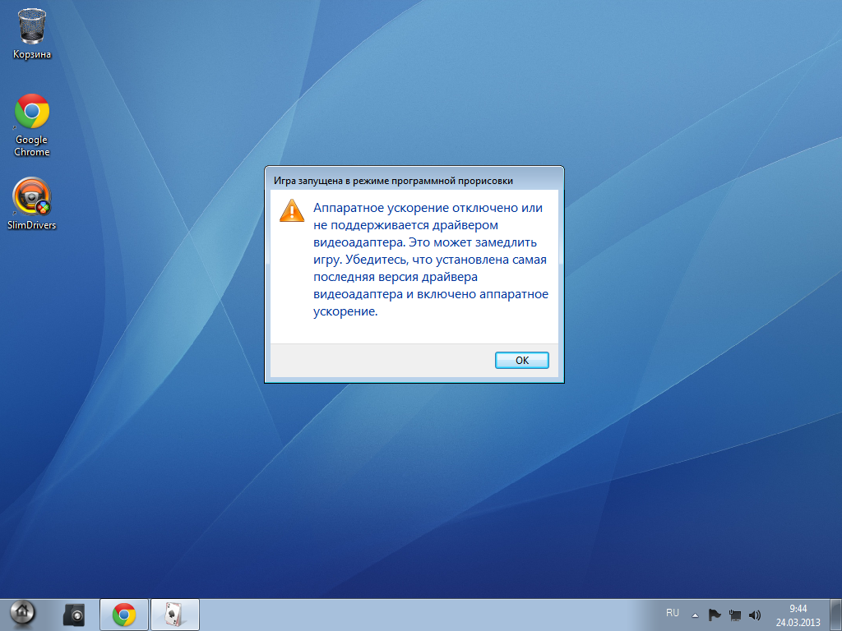Select the Google Chrome desktop shortcut
Image resolution: width=842 pixels, height=631 pixels.
[32, 125]
